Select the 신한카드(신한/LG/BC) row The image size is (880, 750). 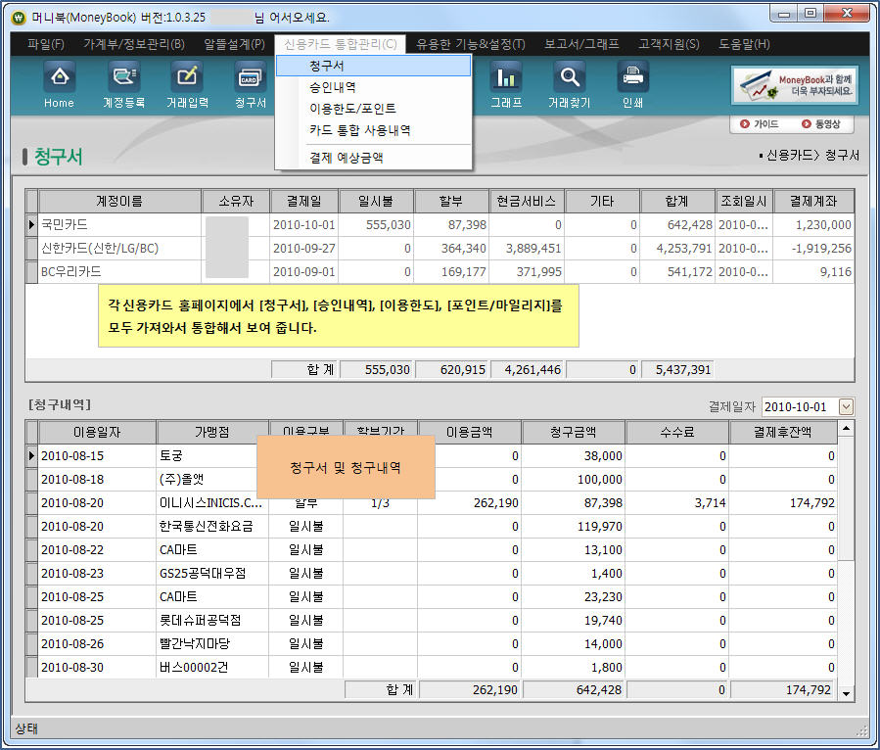pyautogui.click(x=99, y=249)
